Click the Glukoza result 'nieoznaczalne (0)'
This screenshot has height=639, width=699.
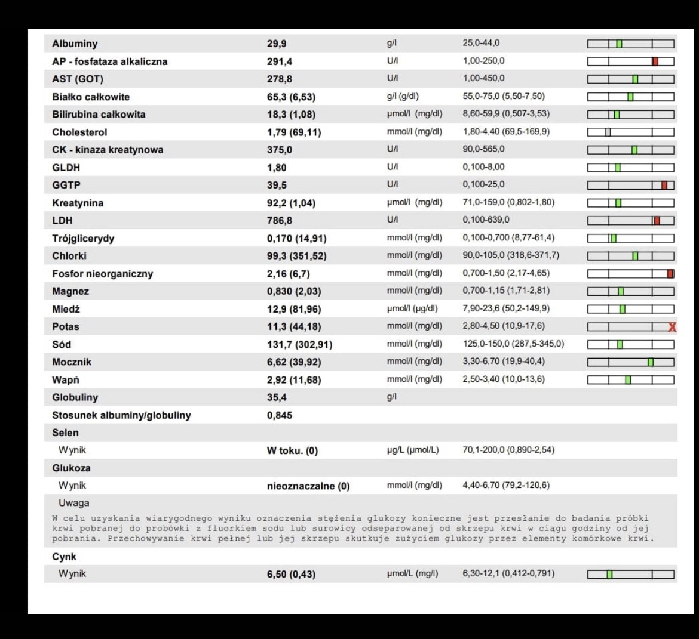tap(308, 486)
